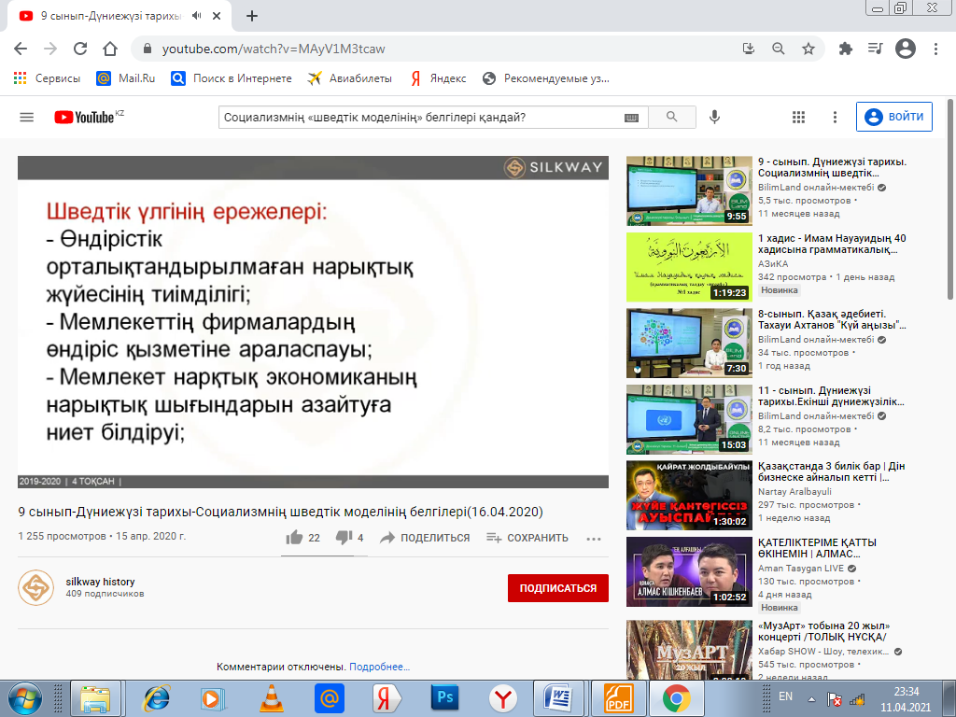Switch EN keyboard language indicator

(x=785, y=696)
